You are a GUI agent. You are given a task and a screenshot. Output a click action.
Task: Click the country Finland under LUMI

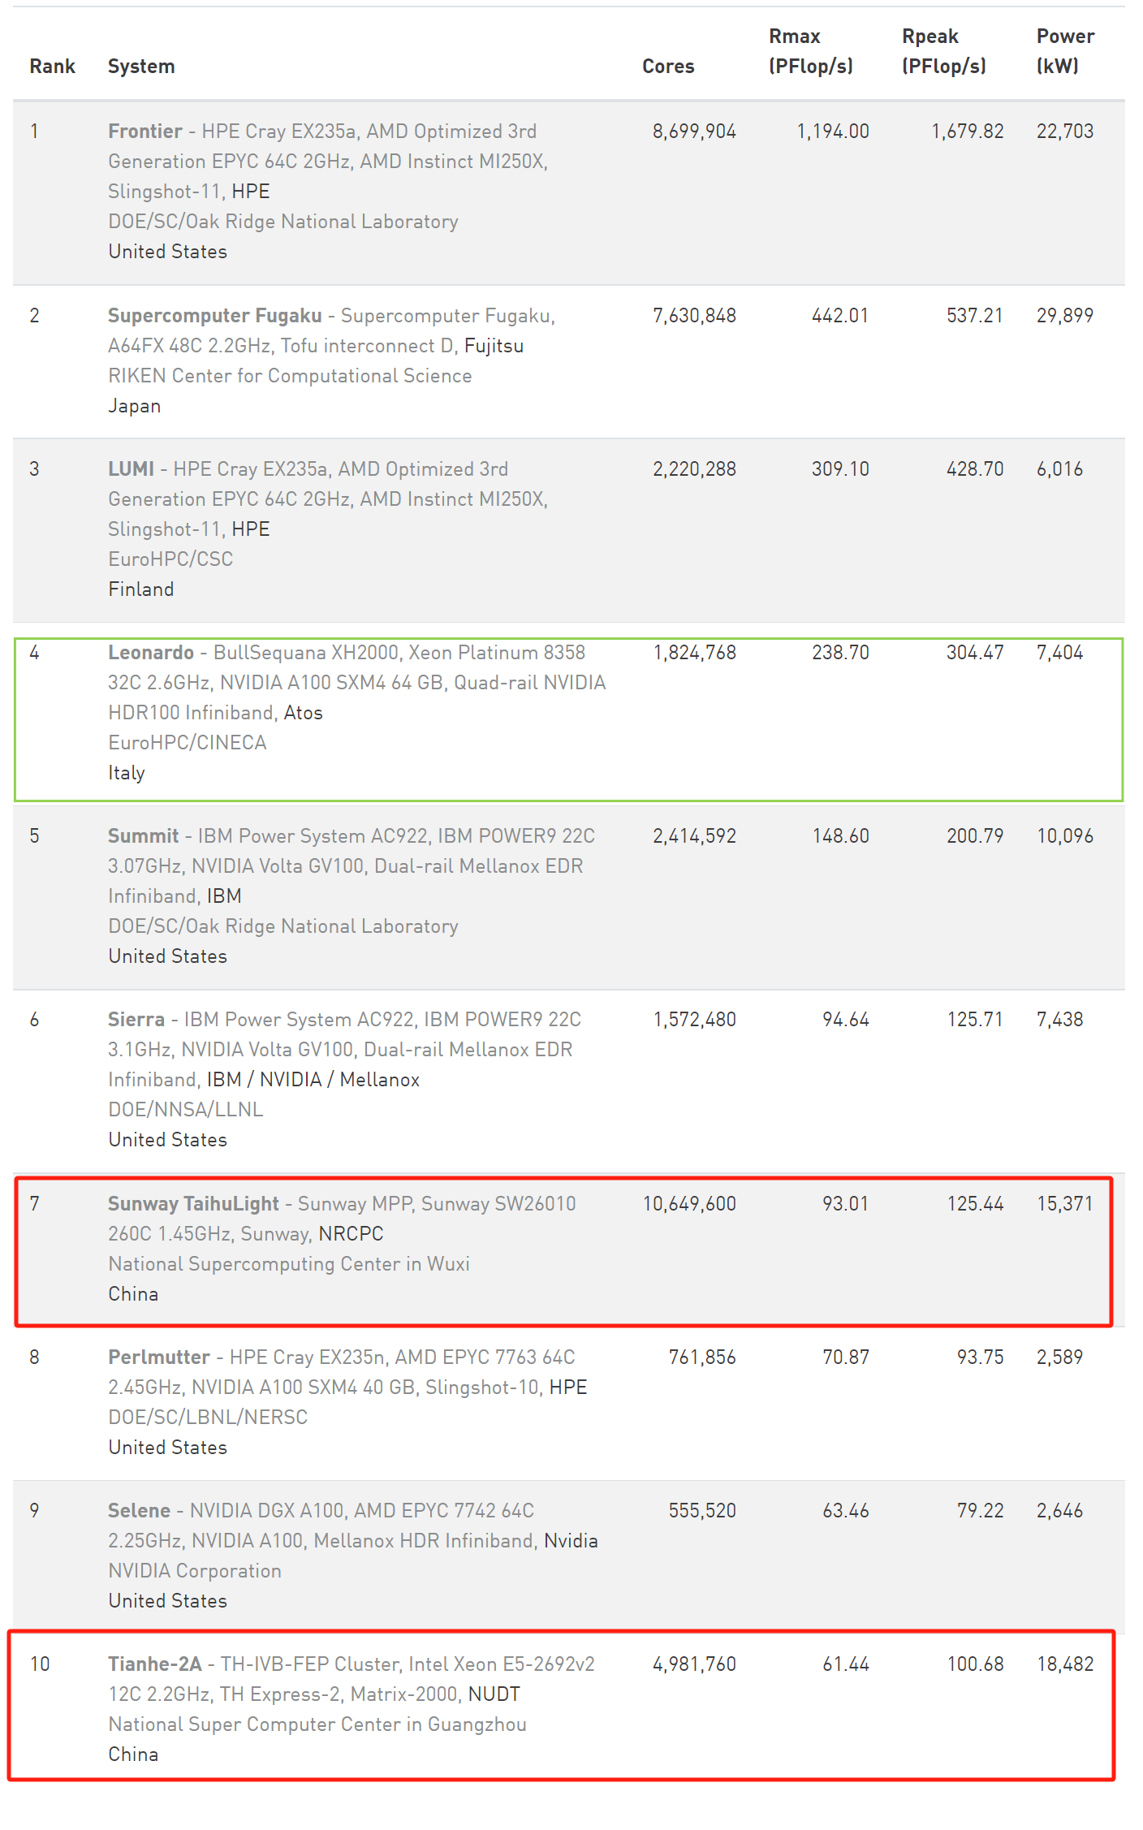(x=141, y=589)
